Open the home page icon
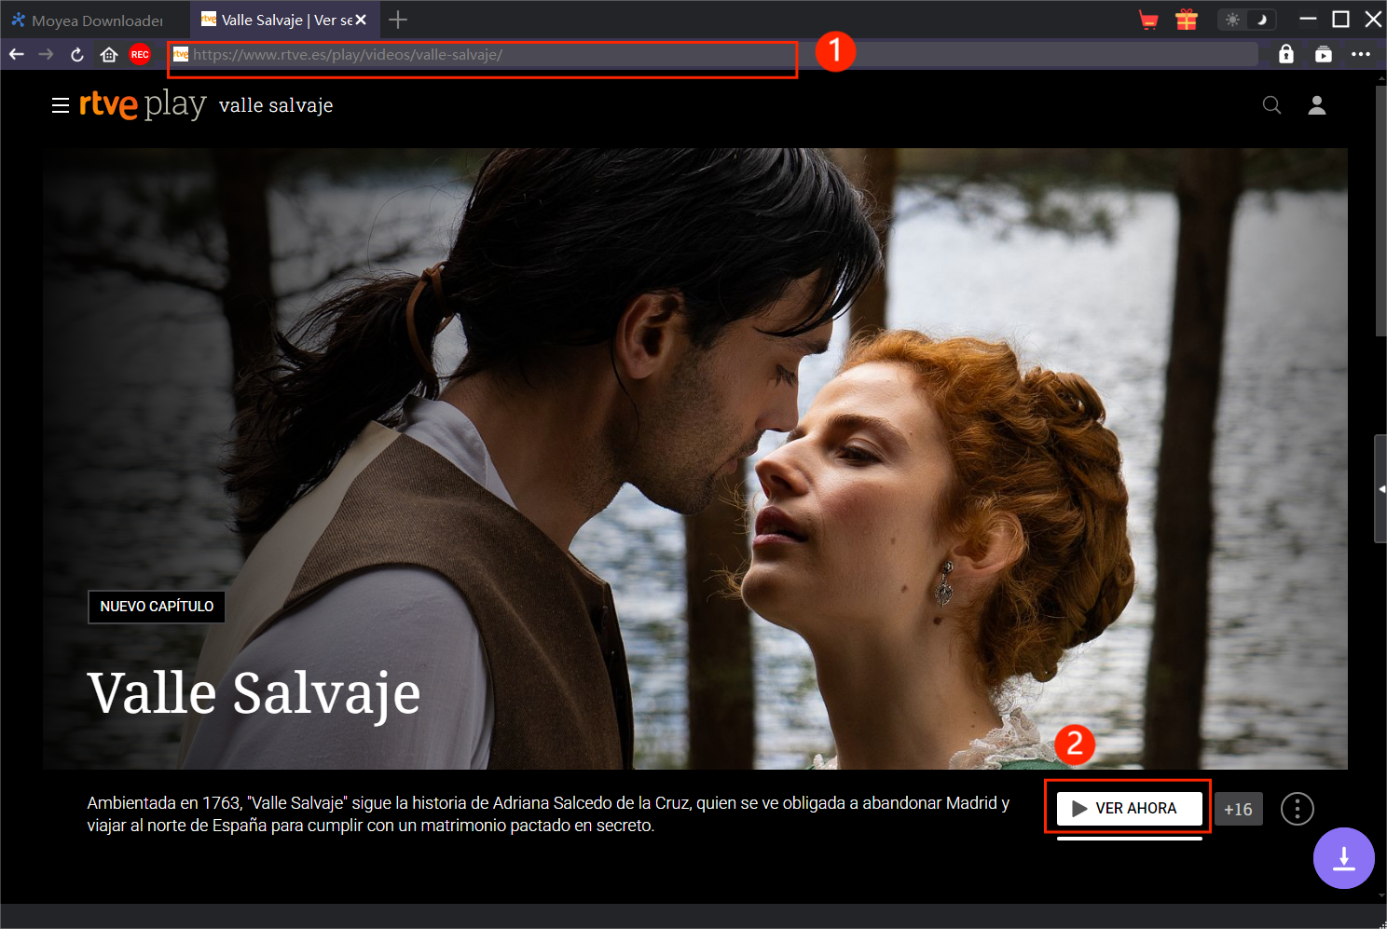Viewport: 1387px width, 929px height. (109, 54)
